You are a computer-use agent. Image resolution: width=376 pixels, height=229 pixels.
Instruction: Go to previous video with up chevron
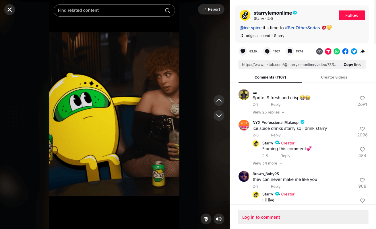coord(219,100)
